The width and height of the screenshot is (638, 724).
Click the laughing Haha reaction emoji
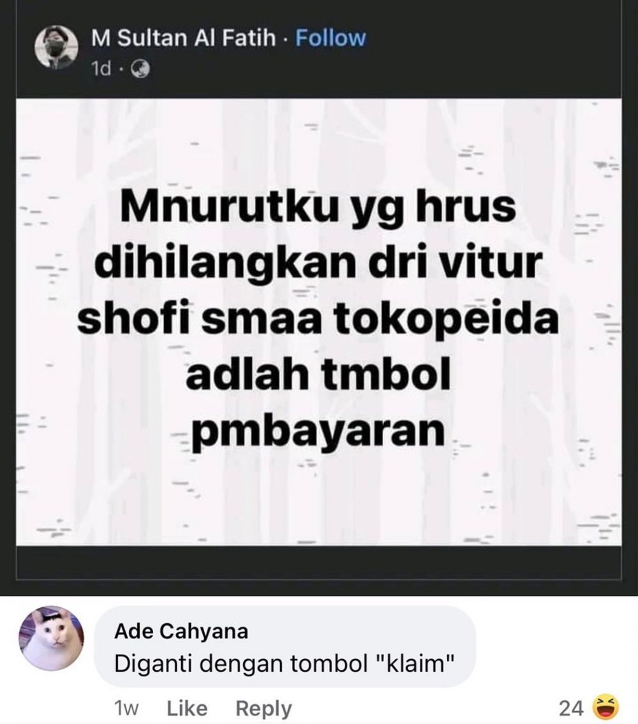pyautogui.click(x=606, y=707)
